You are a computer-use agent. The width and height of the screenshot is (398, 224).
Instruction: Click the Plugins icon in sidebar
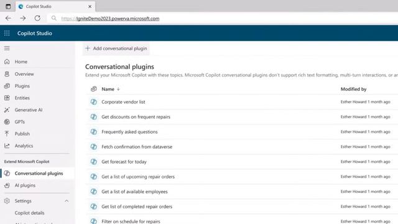click(7, 86)
